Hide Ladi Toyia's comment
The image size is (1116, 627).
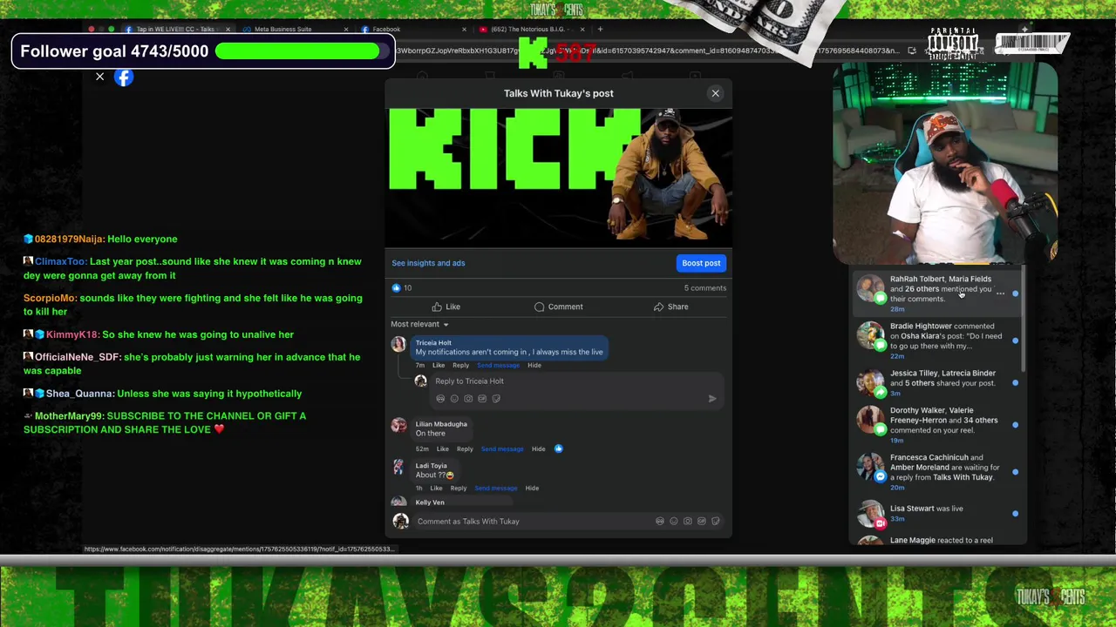click(532, 489)
